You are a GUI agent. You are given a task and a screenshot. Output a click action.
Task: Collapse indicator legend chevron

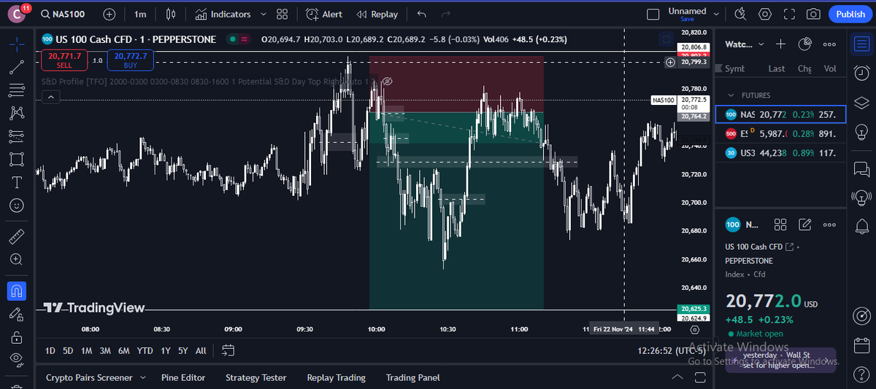50,98
